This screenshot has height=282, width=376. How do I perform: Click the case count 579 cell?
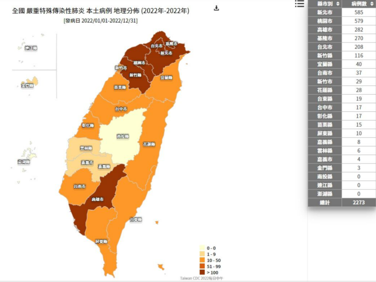click(x=359, y=21)
